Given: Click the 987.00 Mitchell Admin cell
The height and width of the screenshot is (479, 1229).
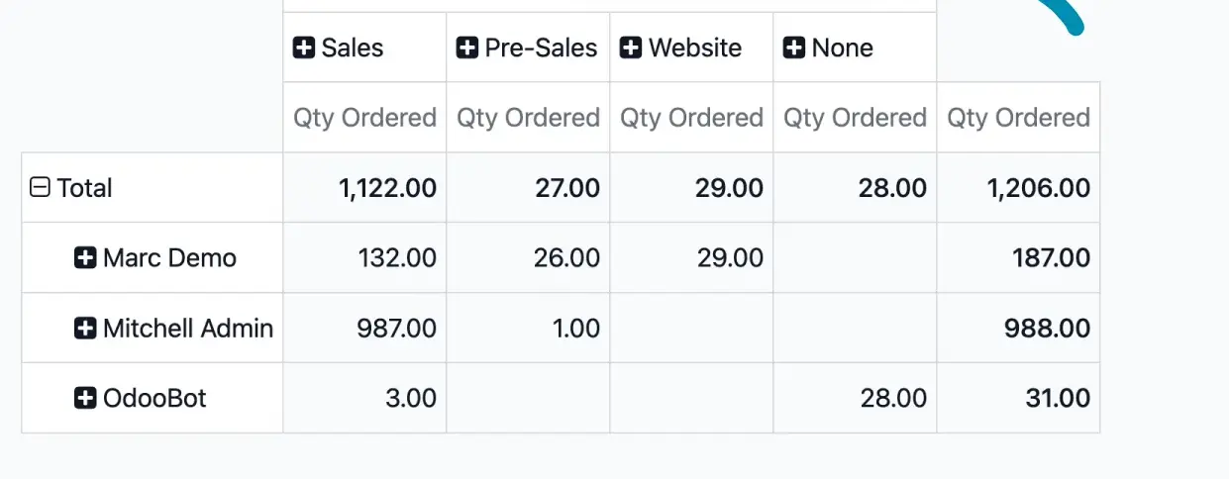Looking at the screenshot, I should click(396, 329).
